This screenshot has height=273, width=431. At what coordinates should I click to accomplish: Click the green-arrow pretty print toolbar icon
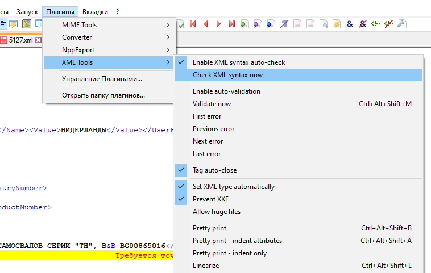pos(244,24)
